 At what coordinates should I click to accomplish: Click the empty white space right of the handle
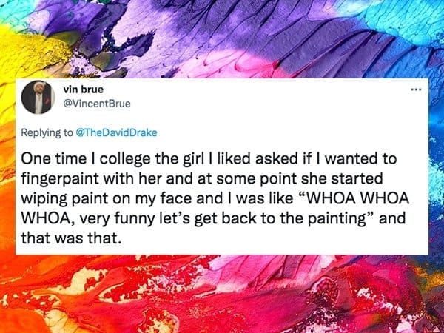click(x=259, y=105)
